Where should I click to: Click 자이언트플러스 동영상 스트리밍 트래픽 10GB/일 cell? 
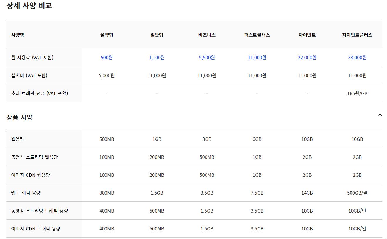pyautogui.click(x=357, y=211)
